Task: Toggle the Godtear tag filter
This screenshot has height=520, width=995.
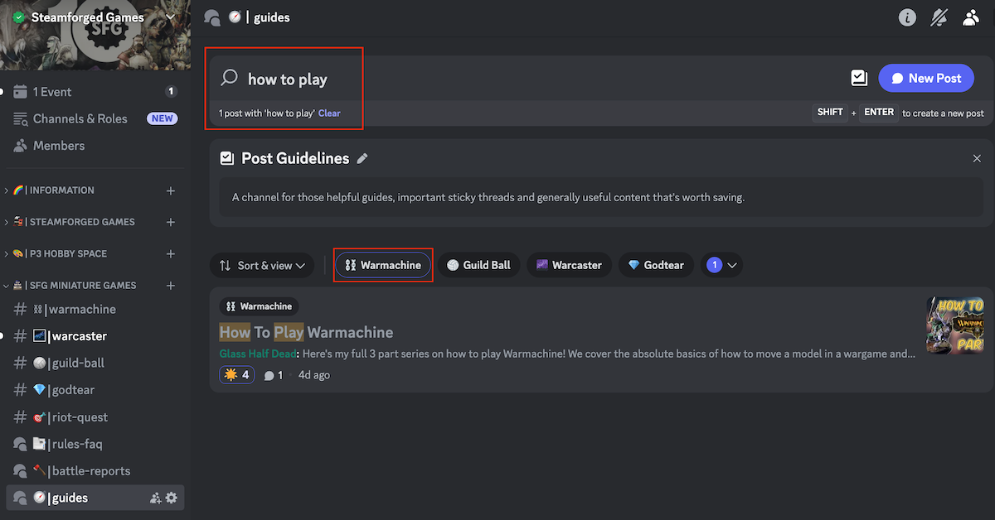Action: (656, 265)
